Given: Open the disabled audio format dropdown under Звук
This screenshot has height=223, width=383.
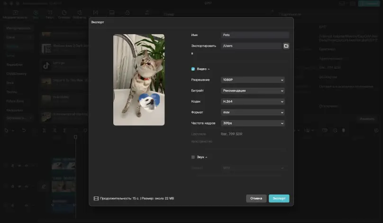Looking at the screenshot, I should click(253, 168).
